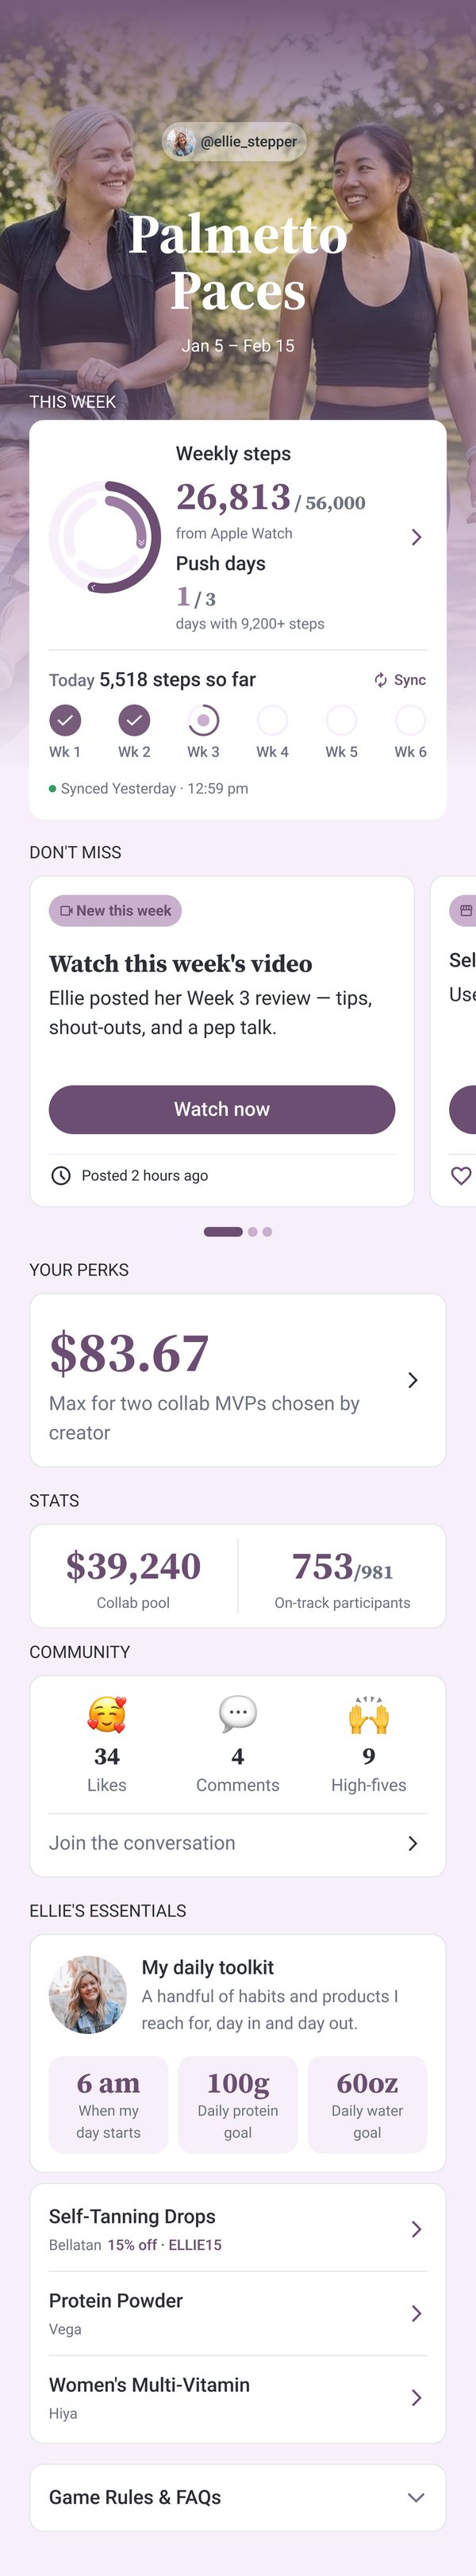Click the weekly steps progress ring

pos(105,537)
